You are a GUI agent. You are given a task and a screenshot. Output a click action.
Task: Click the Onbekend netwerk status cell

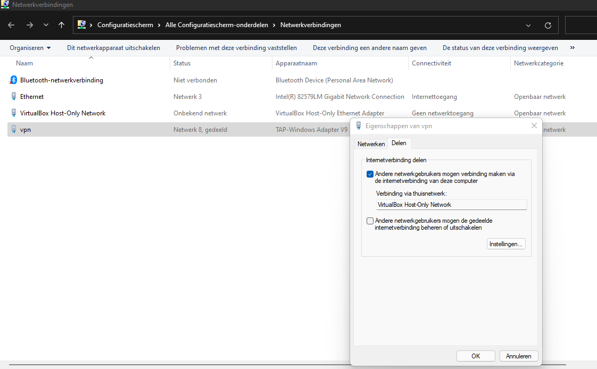click(200, 113)
